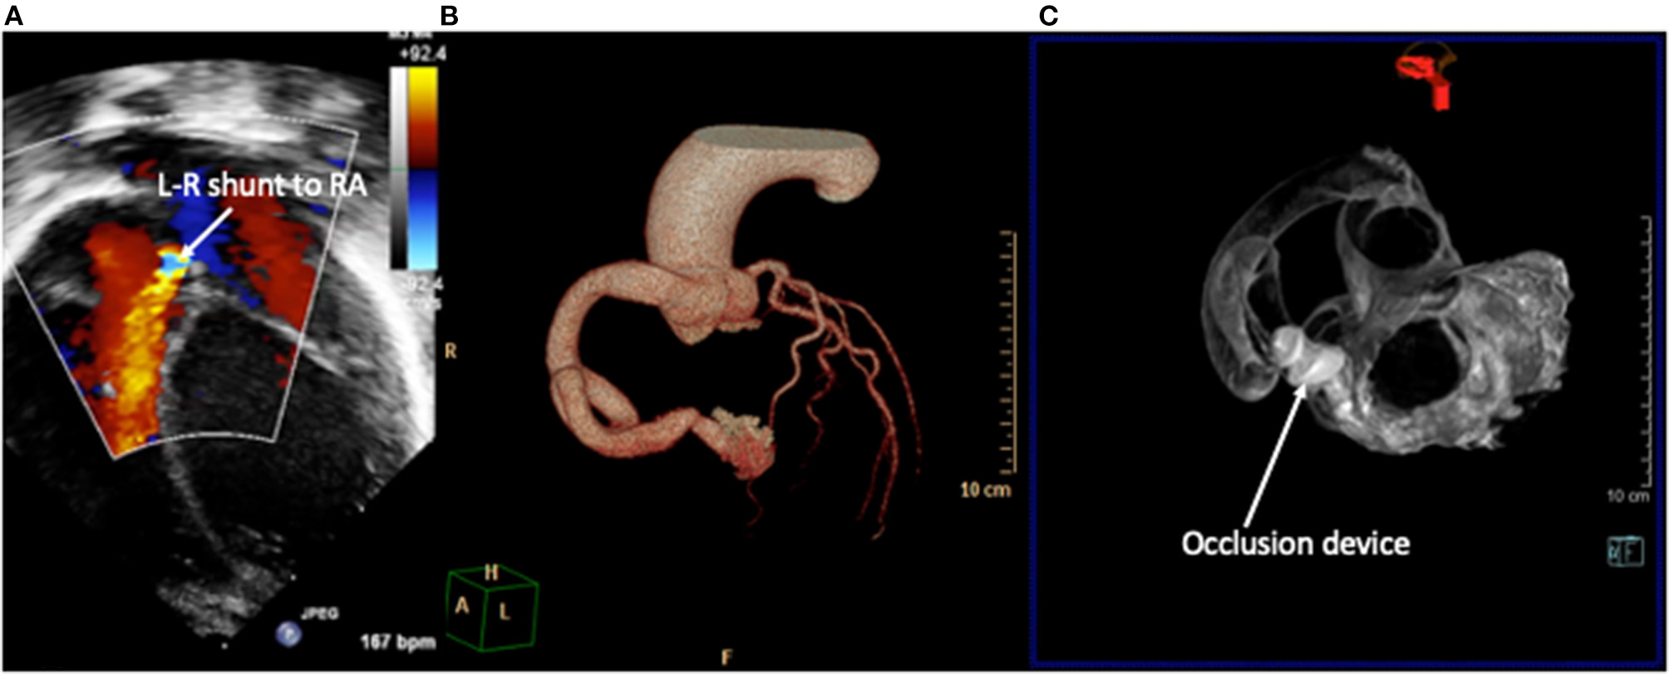Select the H face of orientation cube
Screen dimensions: 1669x674
[491, 573]
